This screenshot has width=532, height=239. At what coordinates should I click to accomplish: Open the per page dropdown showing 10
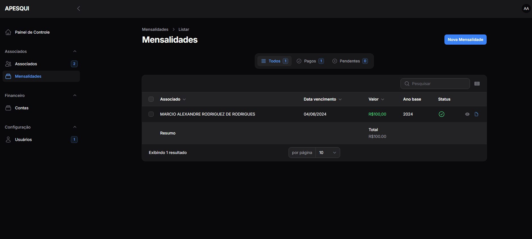(x=327, y=153)
